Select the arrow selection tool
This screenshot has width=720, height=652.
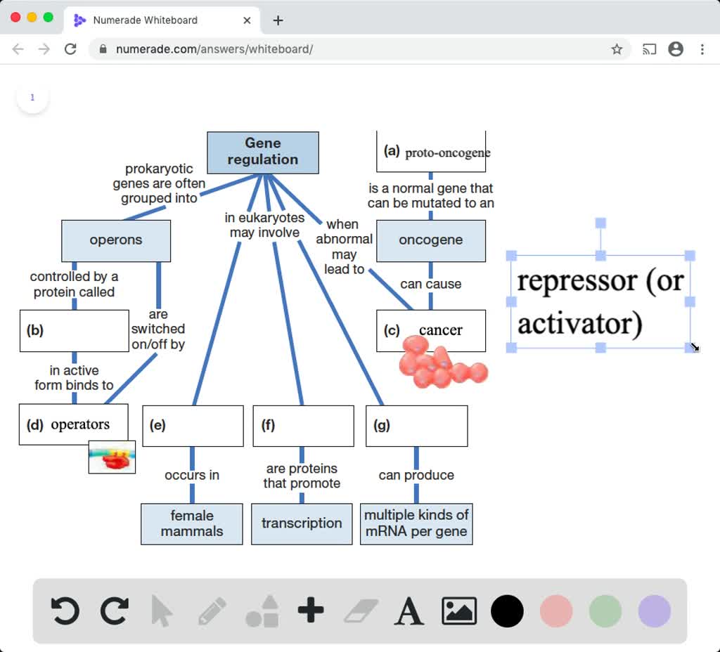[162, 611]
